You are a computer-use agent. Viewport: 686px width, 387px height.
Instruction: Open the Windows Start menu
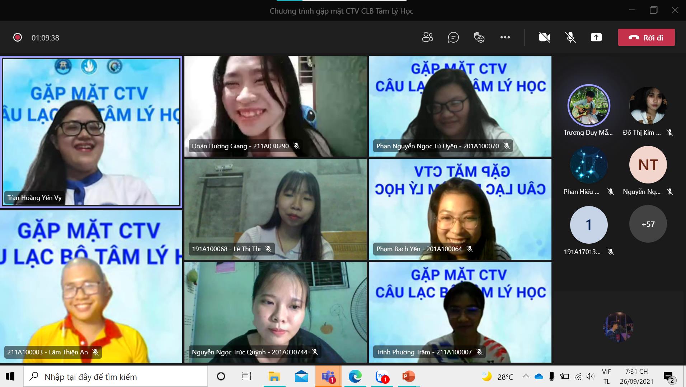click(10, 377)
